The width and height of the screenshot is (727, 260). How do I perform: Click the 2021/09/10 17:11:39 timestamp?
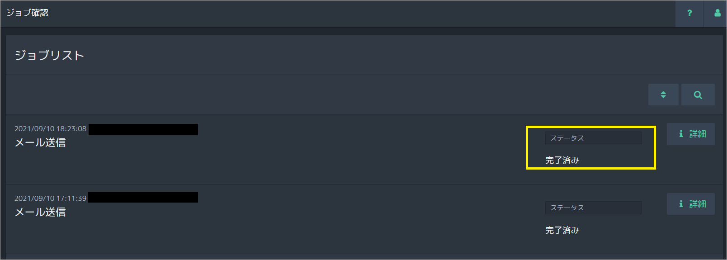(x=50, y=199)
